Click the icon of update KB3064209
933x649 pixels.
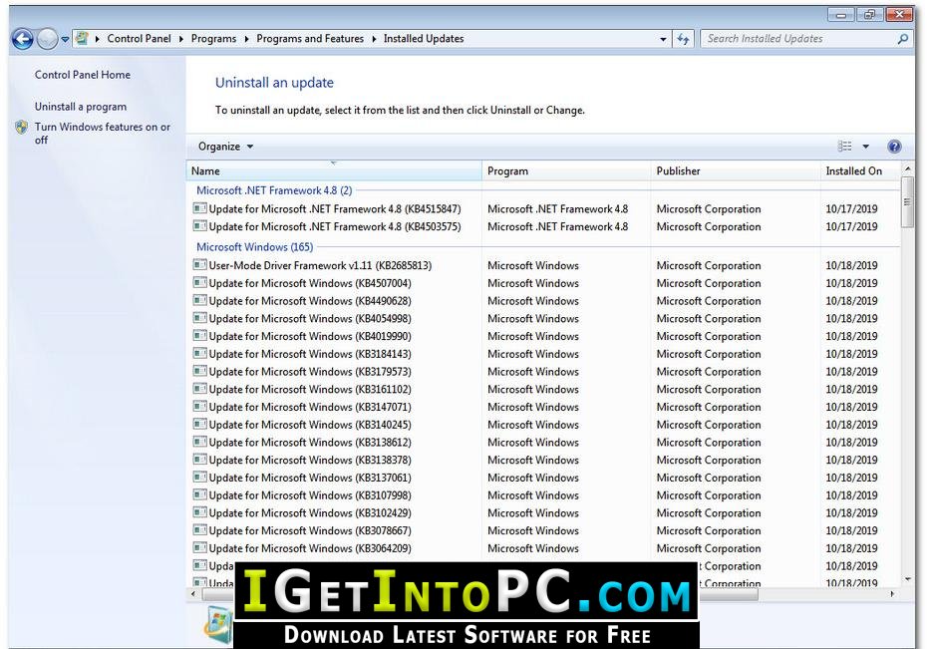[200, 548]
